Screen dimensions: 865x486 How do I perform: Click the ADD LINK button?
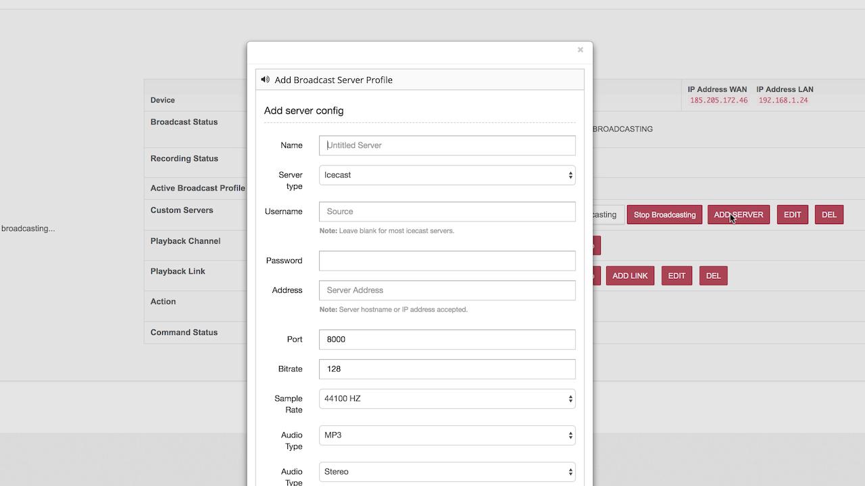tap(630, 275)
